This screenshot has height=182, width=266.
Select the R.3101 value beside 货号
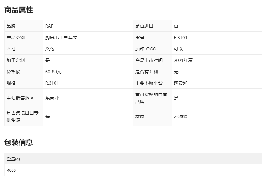tap(180, 38)
